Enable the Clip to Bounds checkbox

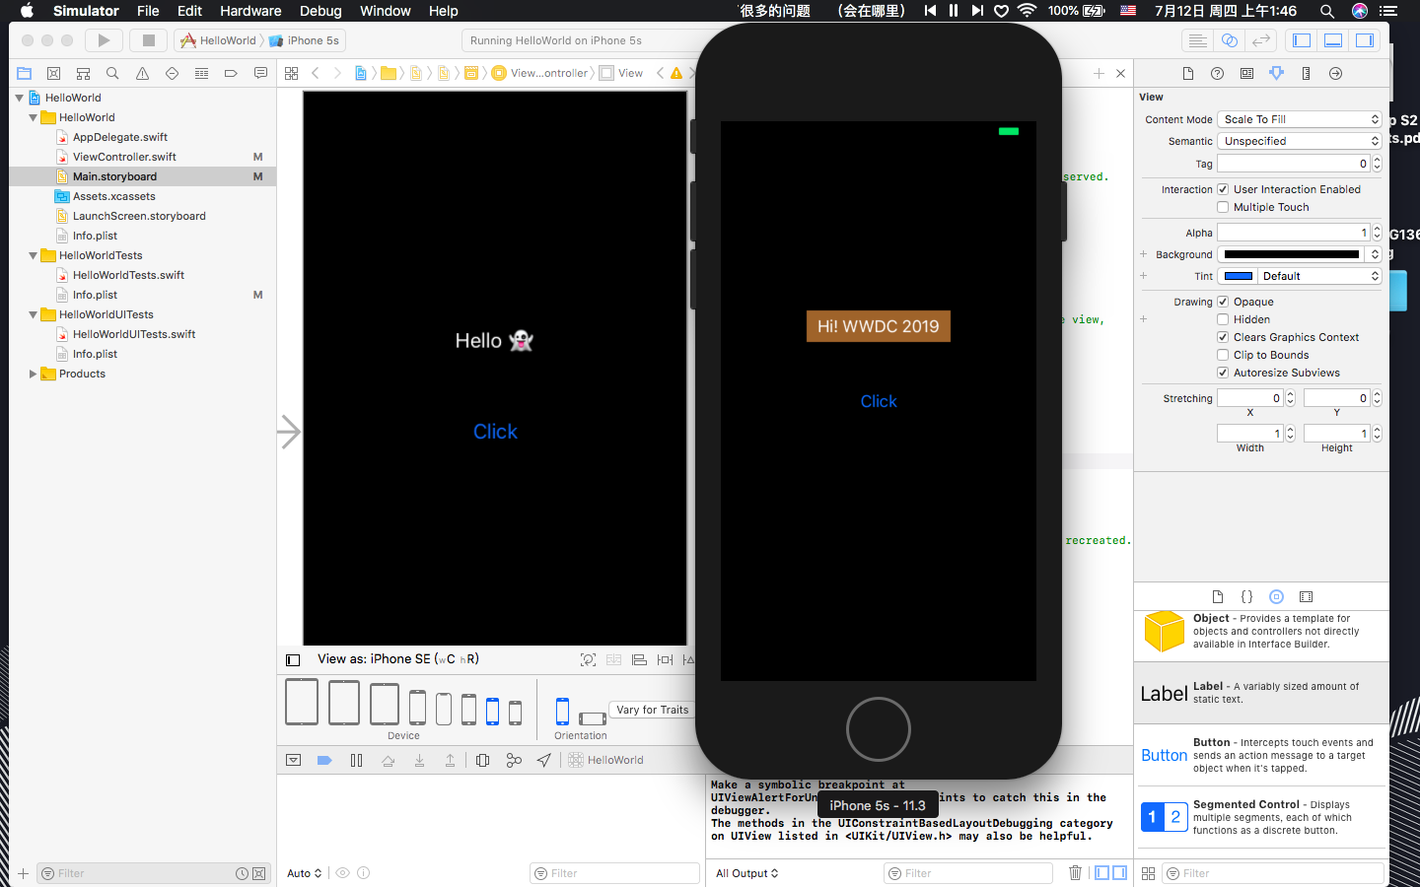point(1223,355)
